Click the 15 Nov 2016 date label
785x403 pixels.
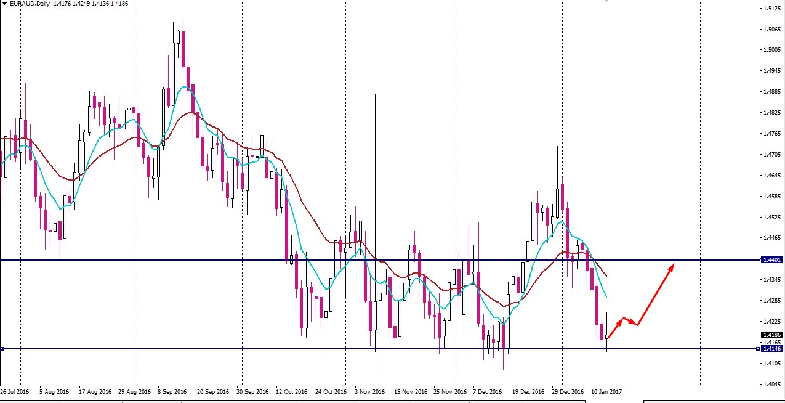click(409, 391)
